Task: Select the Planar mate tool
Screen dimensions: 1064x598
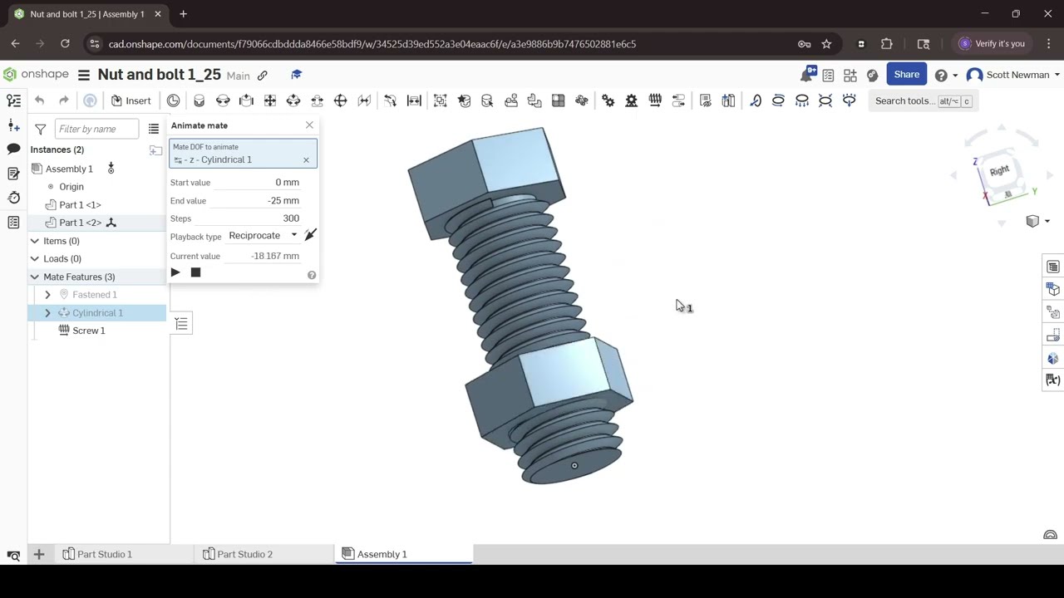Action: coord(270,100)
